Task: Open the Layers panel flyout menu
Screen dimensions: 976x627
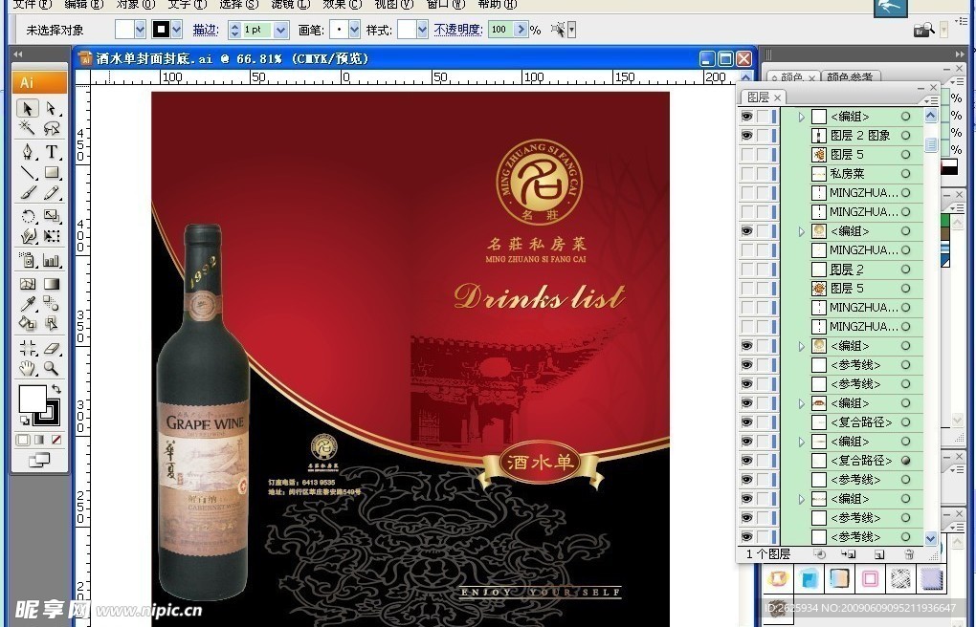Action: point(931,100)
